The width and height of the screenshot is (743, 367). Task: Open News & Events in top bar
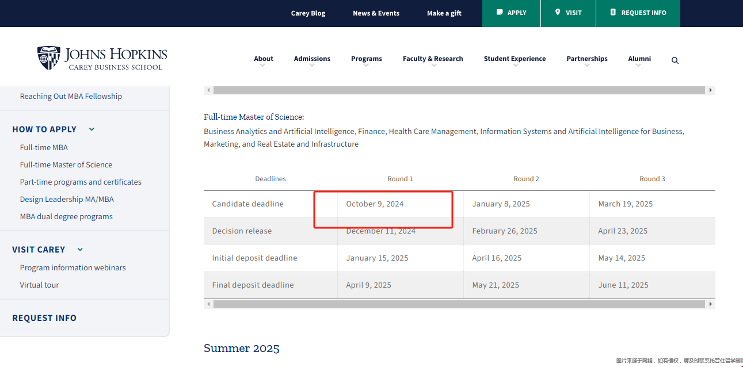(x=376, y=13)
